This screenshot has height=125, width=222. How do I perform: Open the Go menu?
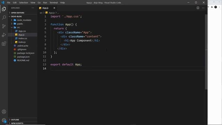coord(39,2)
